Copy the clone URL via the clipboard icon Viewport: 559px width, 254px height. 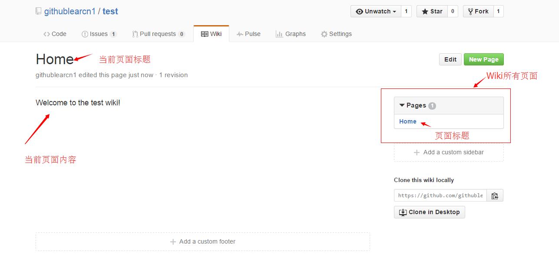[495, 195]
